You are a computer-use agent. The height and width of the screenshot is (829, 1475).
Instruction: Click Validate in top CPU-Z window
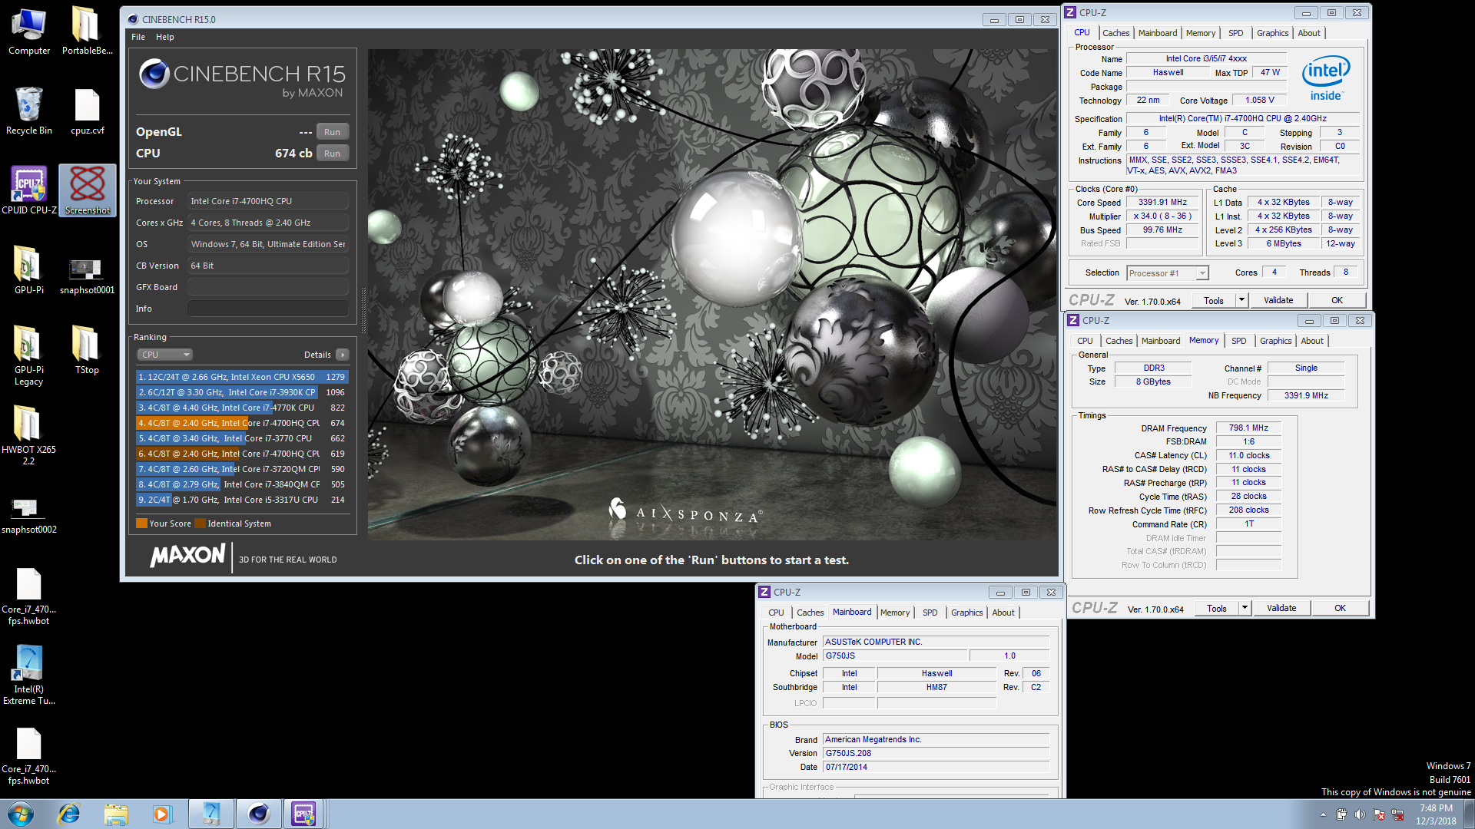click(x=1278, y=301)
